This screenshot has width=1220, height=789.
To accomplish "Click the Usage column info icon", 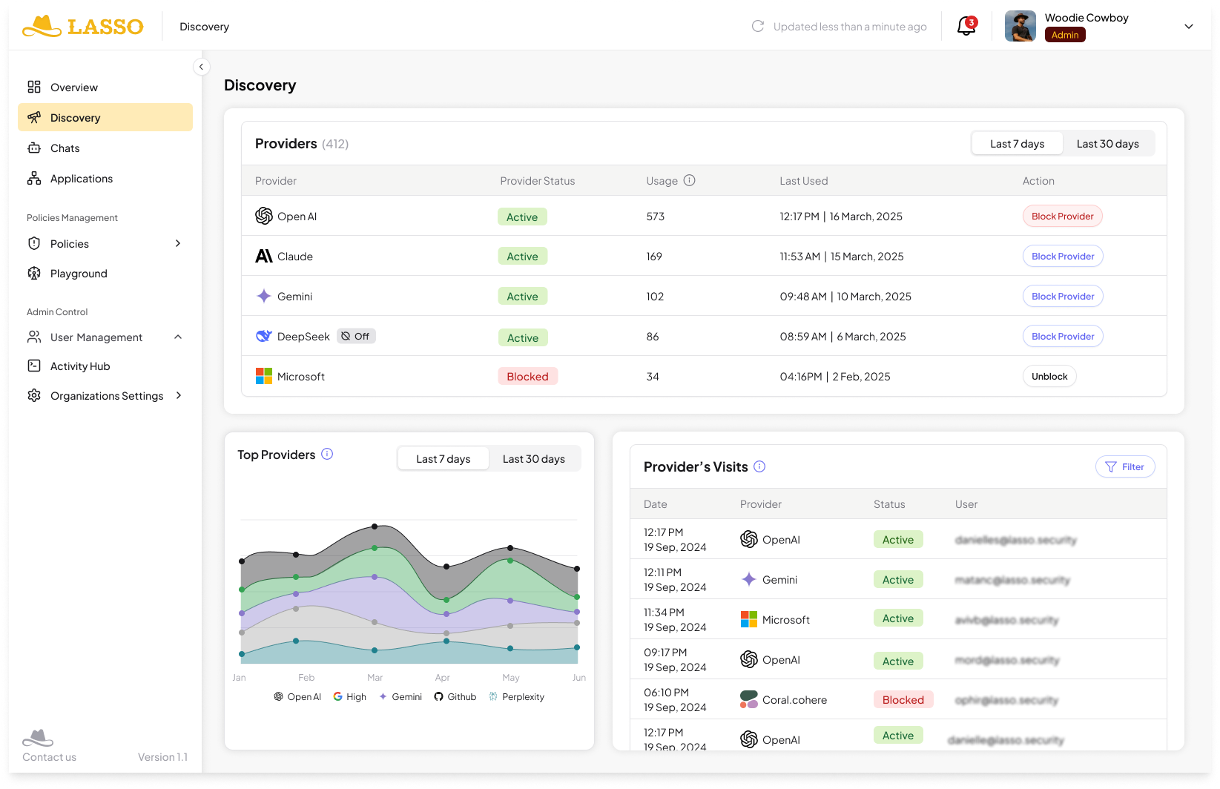I will click(689, 180).
